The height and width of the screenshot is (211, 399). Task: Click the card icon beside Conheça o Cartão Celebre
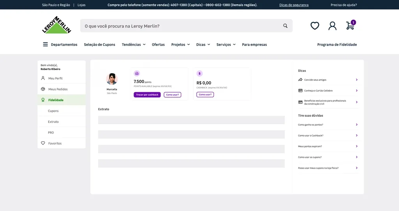pyautogui.click(x=300, y=90)
